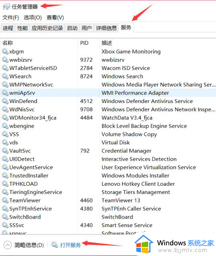Click the gear icon beside wwbizsrv

5,60
